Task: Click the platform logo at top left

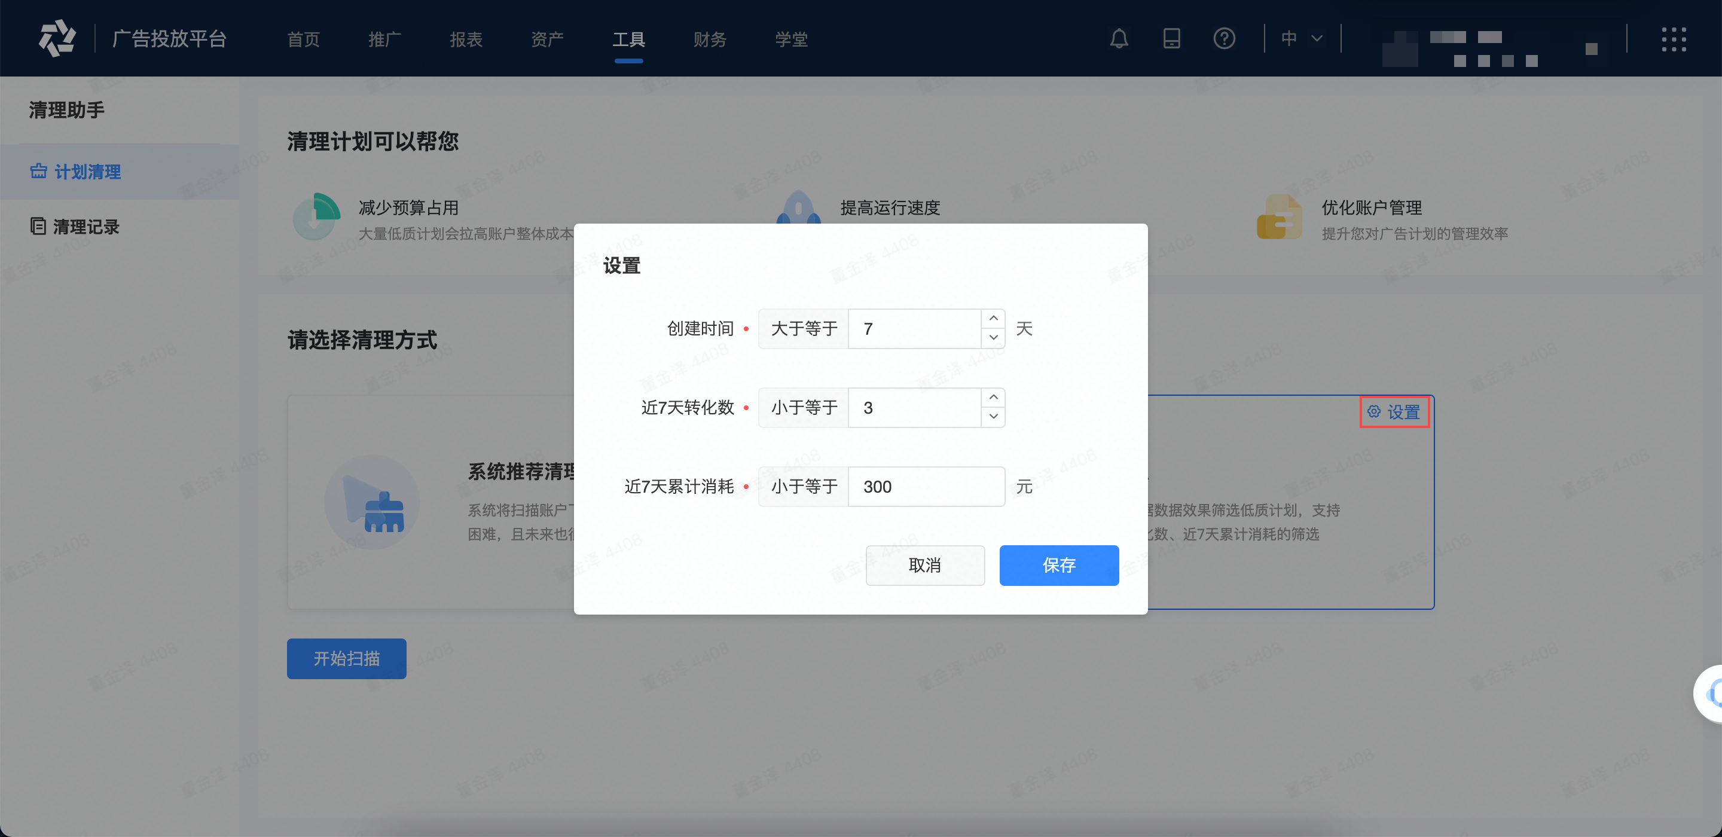Action: click(59, 38)
